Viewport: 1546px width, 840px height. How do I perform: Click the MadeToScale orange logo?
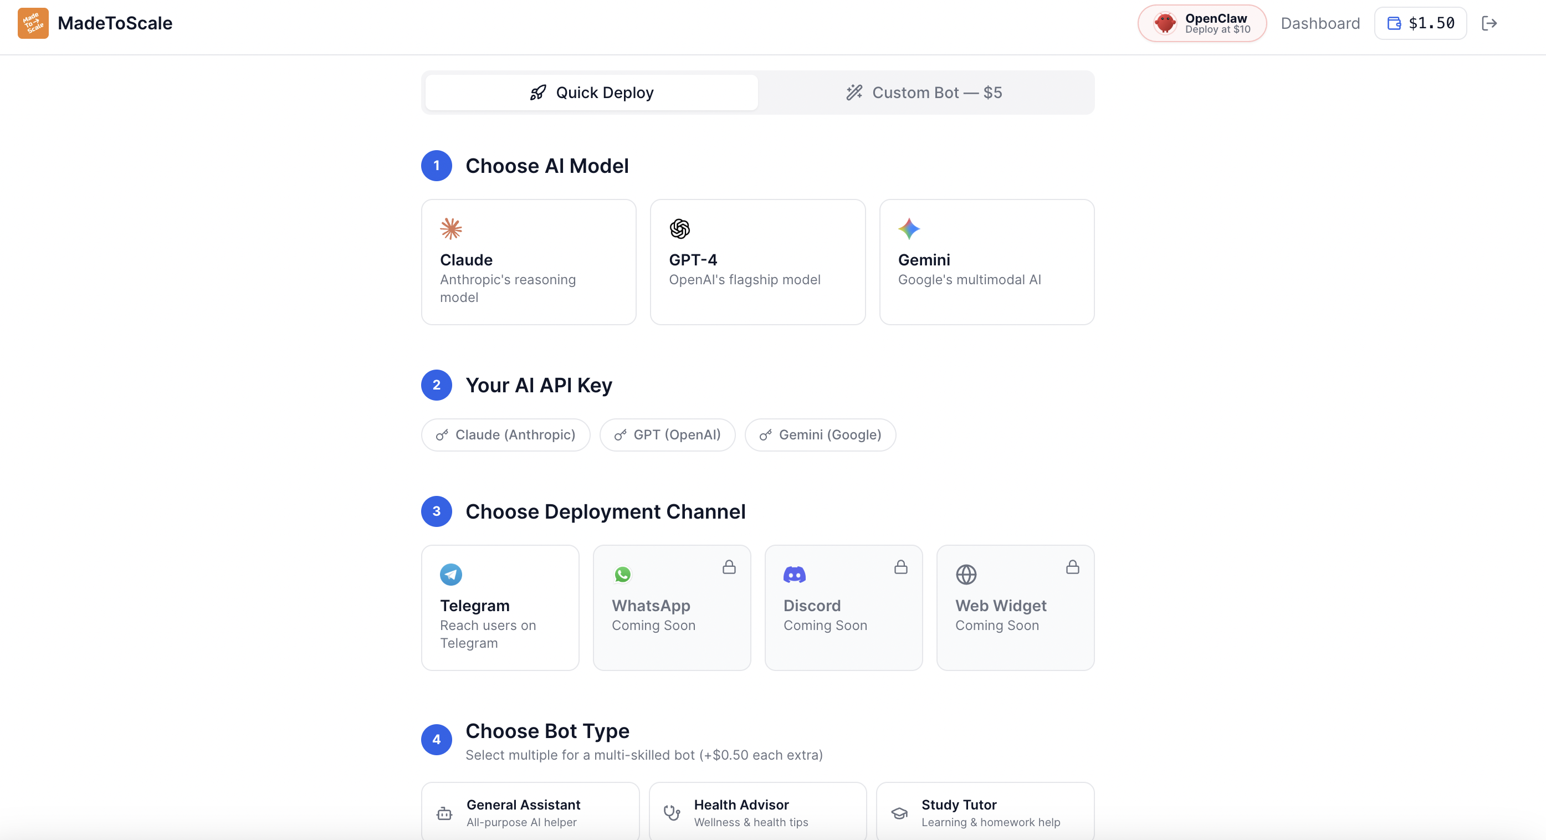coord(33,23)
